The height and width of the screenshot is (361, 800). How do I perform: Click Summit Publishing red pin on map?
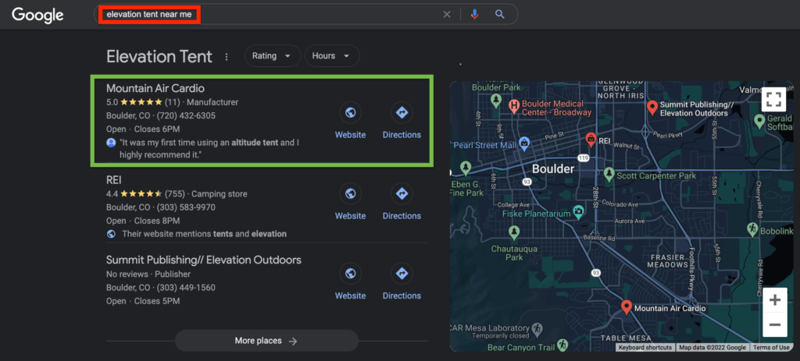click(x=652, y=108)
